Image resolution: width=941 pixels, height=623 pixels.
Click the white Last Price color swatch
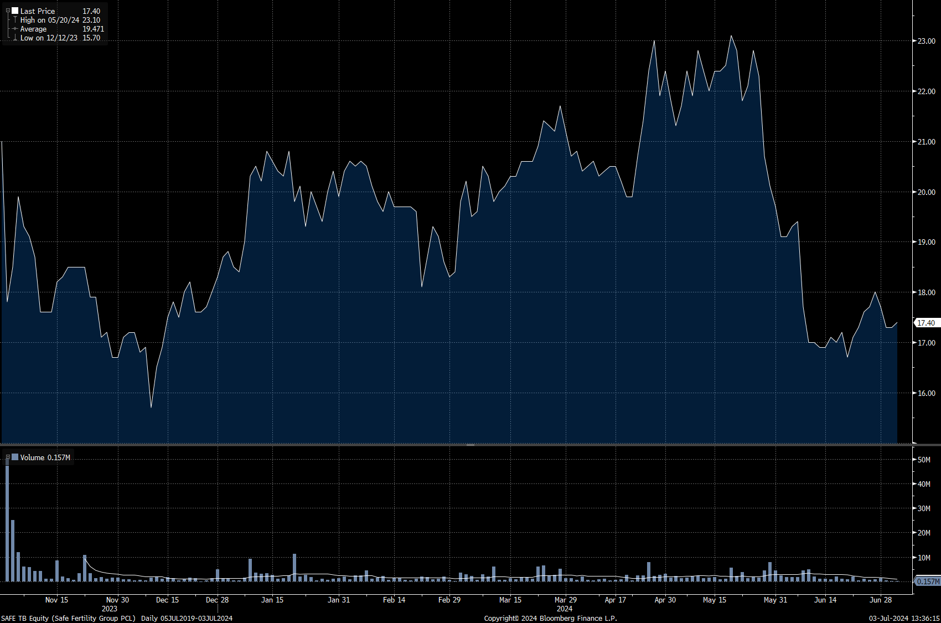[x=15, y=11]
